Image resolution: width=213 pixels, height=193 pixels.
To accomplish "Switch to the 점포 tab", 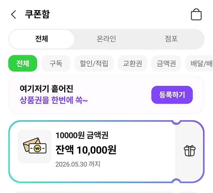I will [x=171, y=39].
